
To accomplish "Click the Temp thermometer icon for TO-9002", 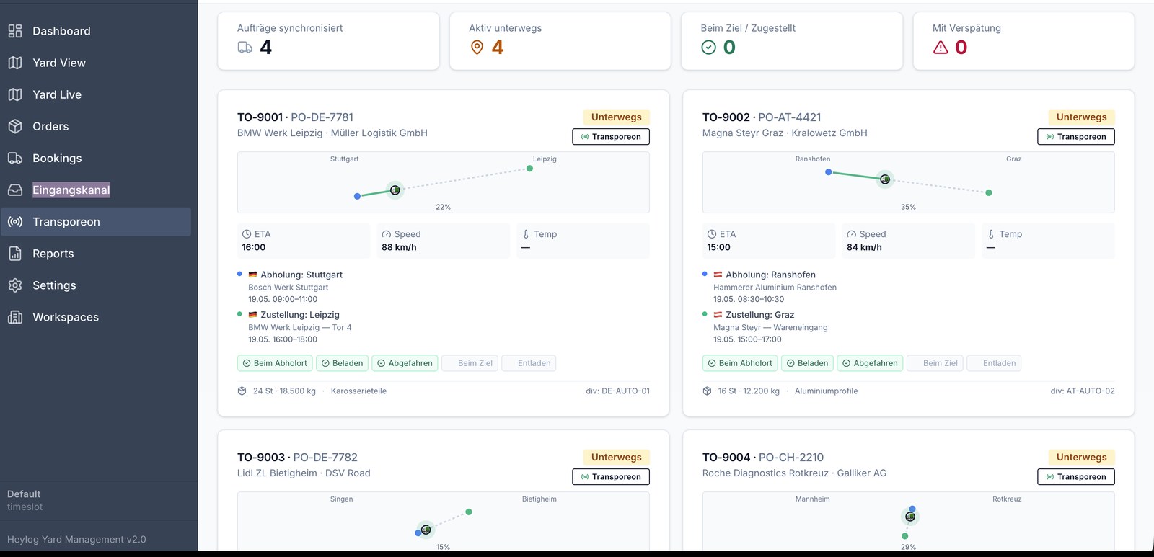I will click(991, 234).
